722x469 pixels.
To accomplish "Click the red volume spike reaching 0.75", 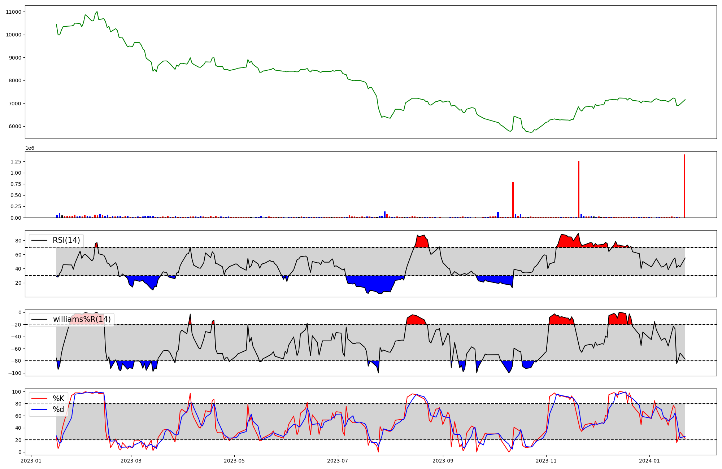I will pyautogui.click(x=513, y=200).
